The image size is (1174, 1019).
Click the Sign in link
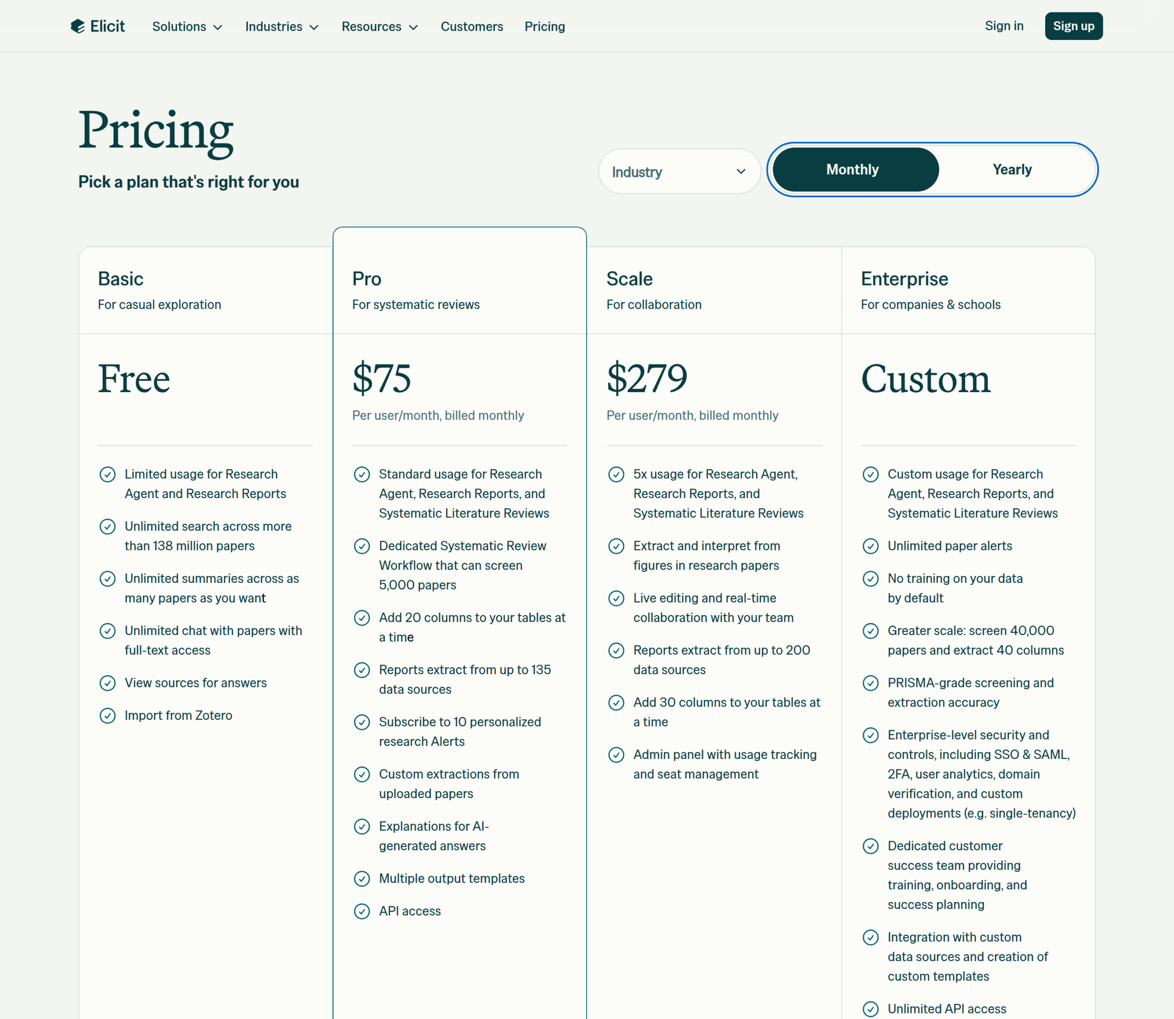coord(1003,26)
